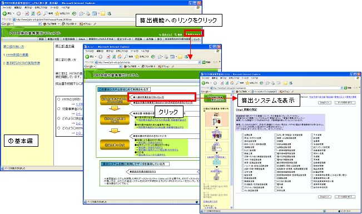Open Google search box dropdown in メニュー window
Image resolution: width=362 pixels, height=214 pixels.
(120, 67)
